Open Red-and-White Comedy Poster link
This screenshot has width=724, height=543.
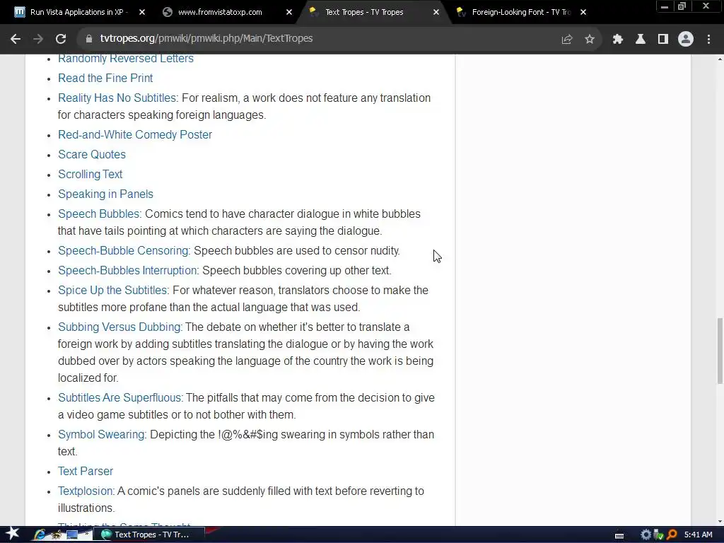click(135, 135)
